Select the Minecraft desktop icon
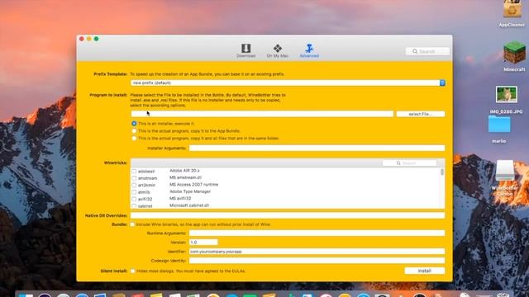This screenshot has height=297, width=529. coord(514,53)
